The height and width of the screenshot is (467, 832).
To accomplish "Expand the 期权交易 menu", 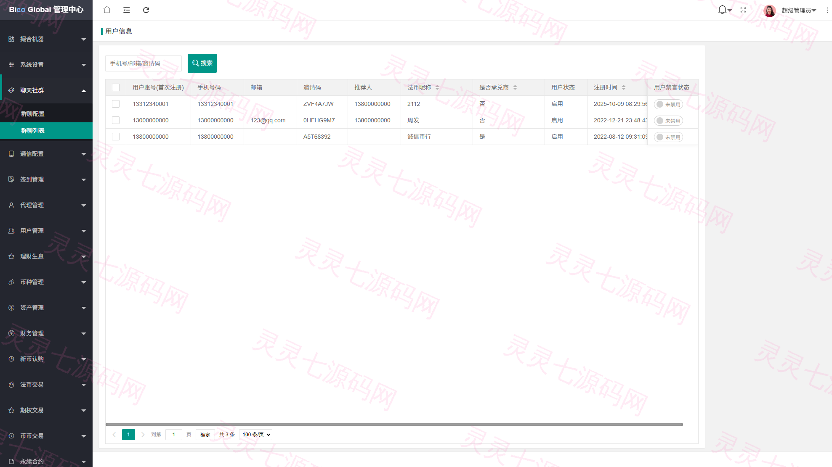I will click(46, 410).
